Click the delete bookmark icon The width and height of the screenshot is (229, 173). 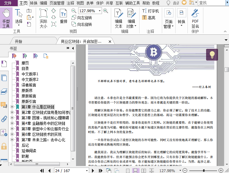point(14,56)
